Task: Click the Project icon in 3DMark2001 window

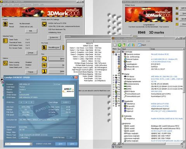Action: click(5, 24)
